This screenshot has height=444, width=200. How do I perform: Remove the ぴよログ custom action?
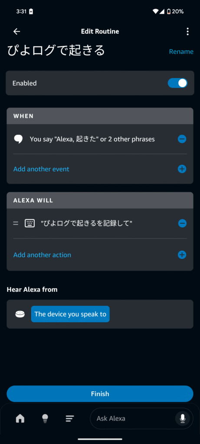(182, 223)
